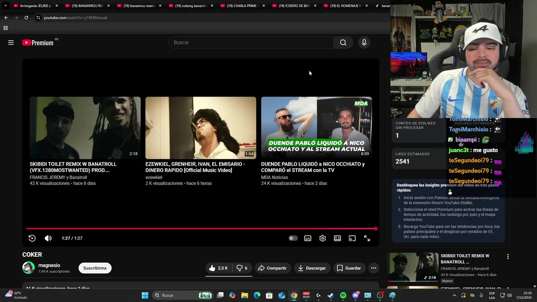Click MDA Noticias channel name
The width and height of the screenshot is (537, 302).
[x=274, y=177]
